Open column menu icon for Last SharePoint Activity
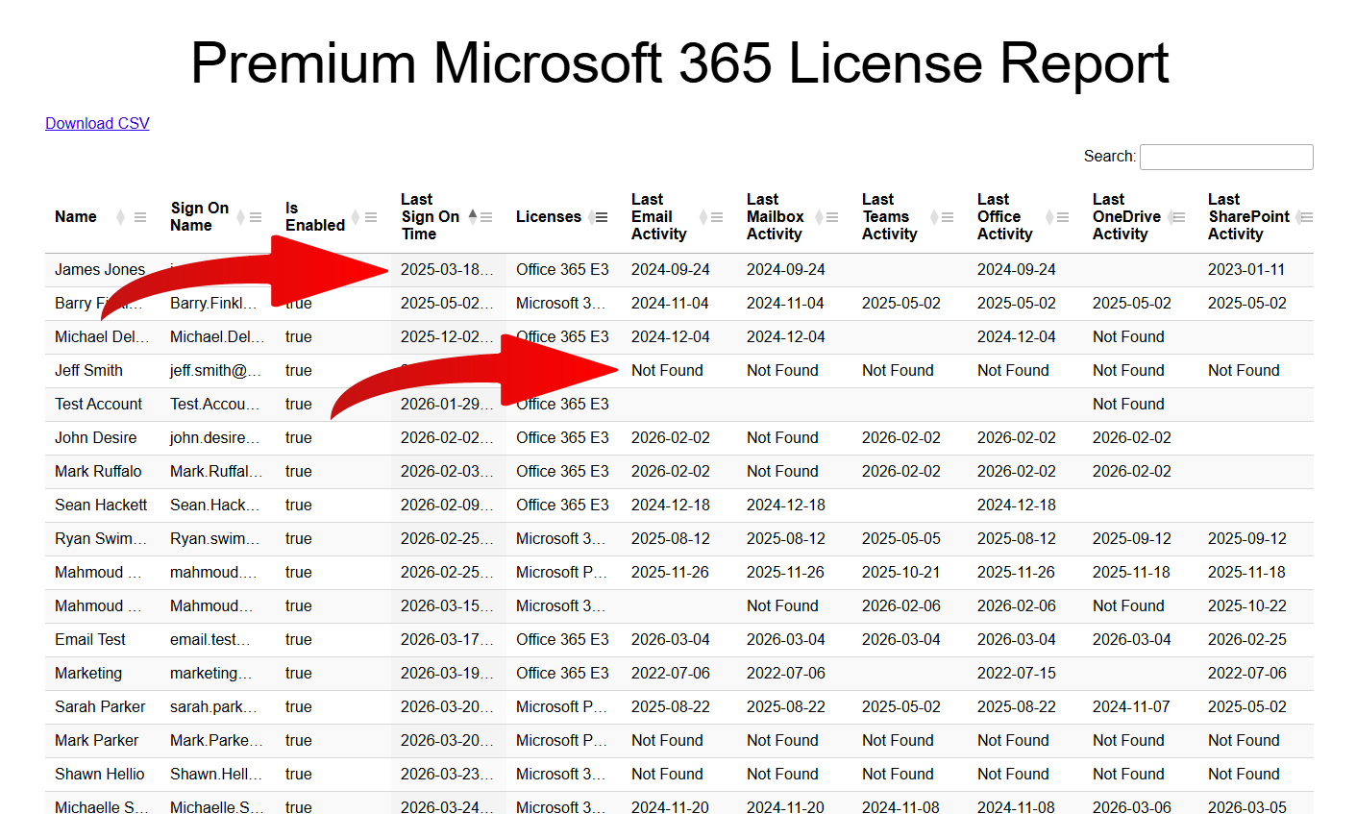Image resolution: width=1356 pixels, height=814 pixels. pyautogui.click(x=1306, y=217)
